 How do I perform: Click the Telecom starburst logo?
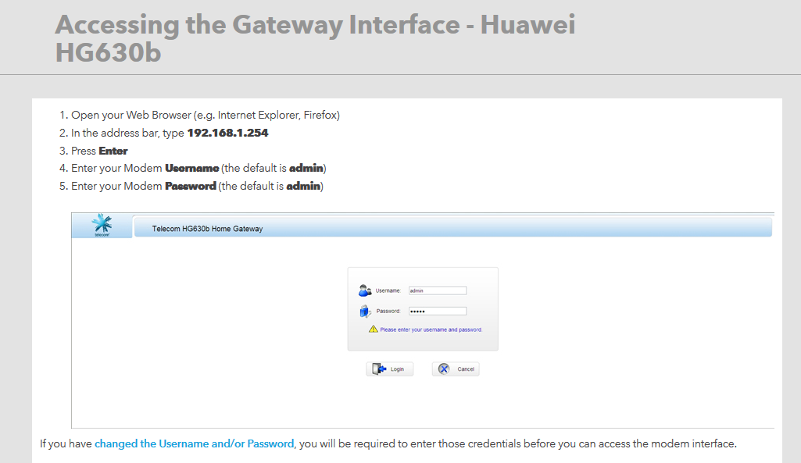[102, 225]
